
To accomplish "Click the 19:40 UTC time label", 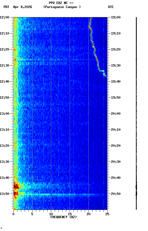I will pyautogui.click(x=116, y=82).
